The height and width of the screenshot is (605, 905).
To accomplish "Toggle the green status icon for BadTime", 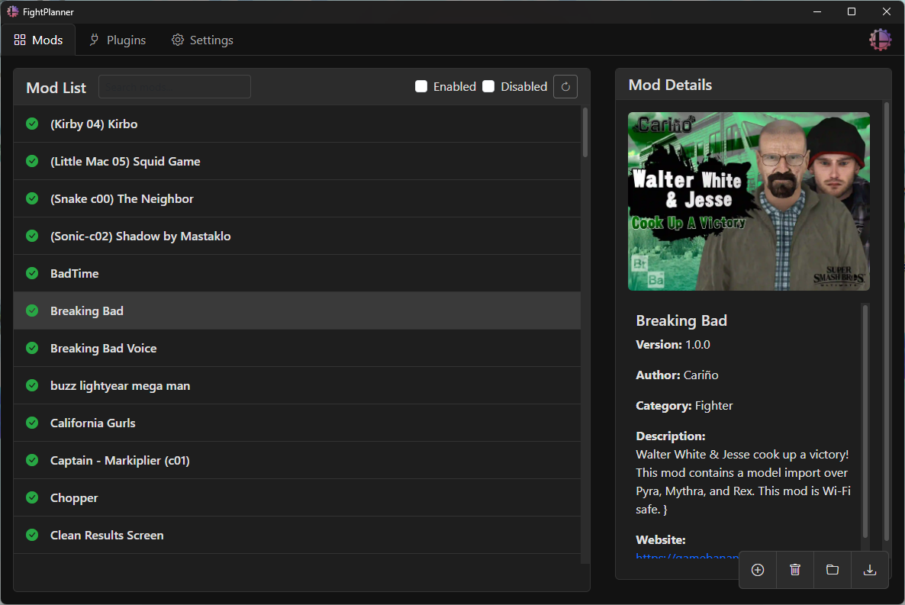I will (x=32, y=273).
